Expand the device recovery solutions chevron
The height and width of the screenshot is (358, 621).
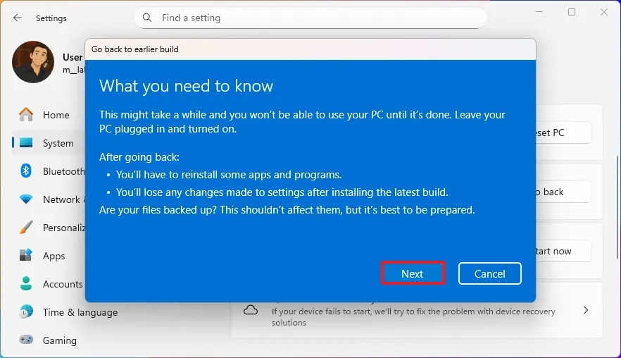point(586,310)
